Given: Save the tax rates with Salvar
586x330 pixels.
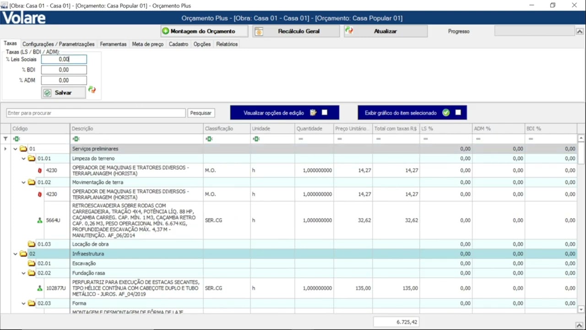Looking at the screenshot, I should [x=64, y=93].
